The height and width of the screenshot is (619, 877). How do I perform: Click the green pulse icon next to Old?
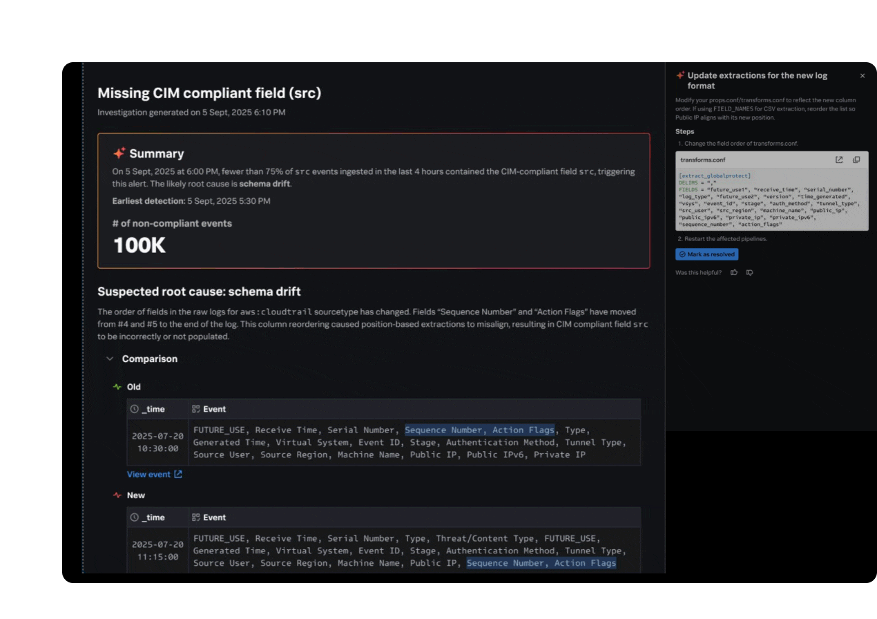coord(117,387)
